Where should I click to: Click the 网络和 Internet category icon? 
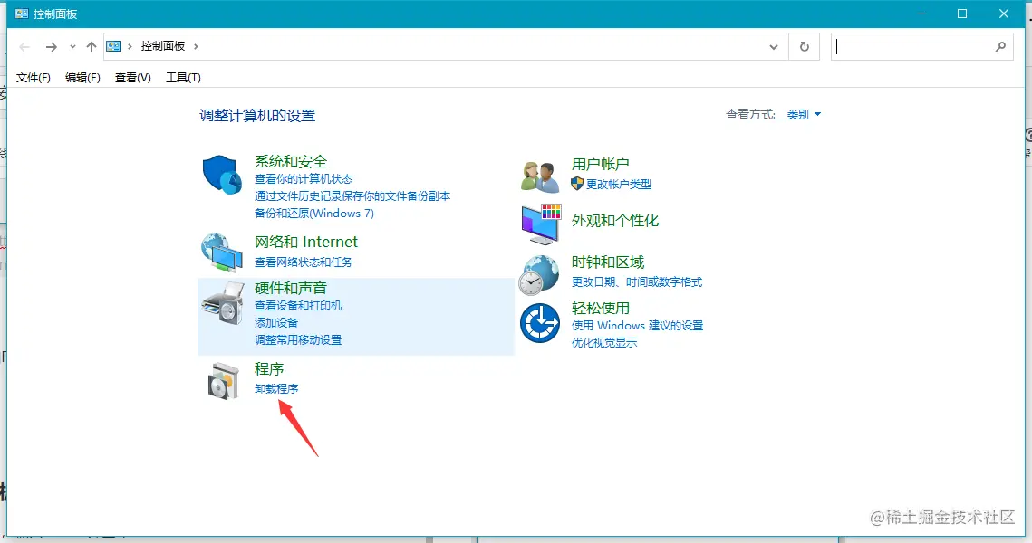220,252
